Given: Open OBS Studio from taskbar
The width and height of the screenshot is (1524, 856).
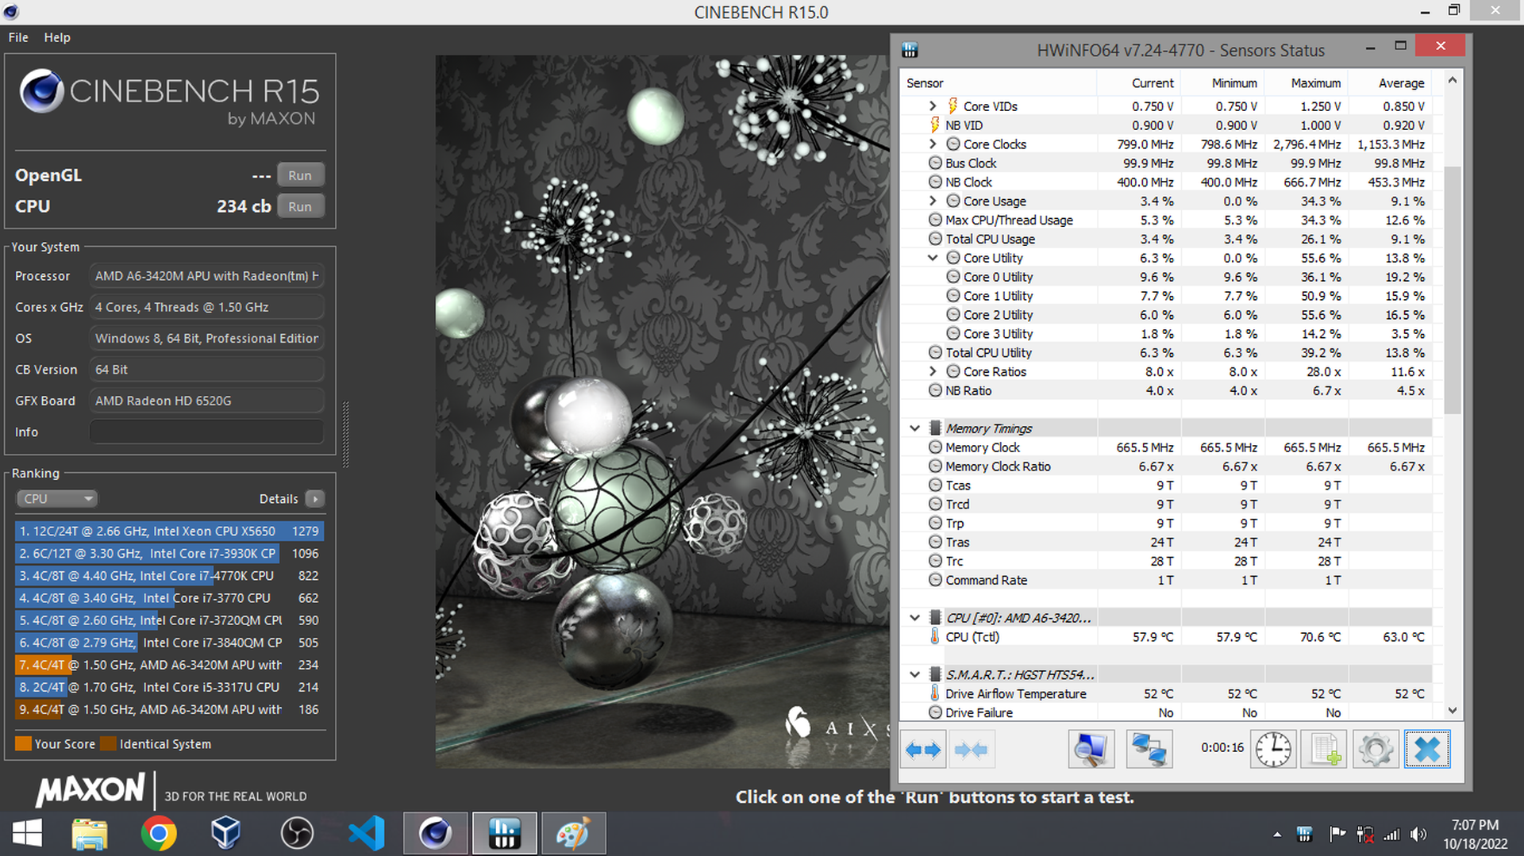Looking at the screenshot, I should (x=297, y=834).
